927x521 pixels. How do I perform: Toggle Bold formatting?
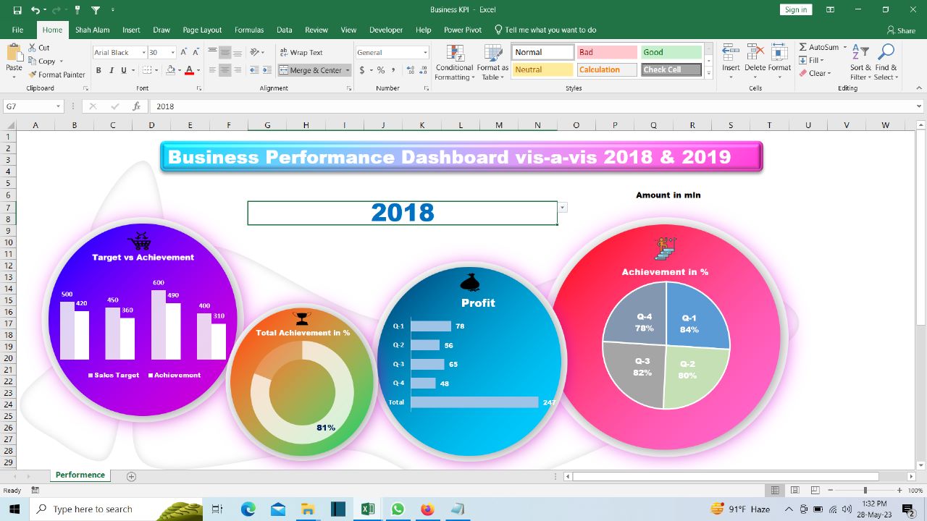(x=98, y=70)
